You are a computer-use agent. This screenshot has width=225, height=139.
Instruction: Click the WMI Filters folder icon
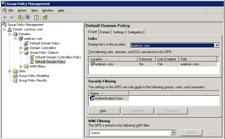coord(26,66)
